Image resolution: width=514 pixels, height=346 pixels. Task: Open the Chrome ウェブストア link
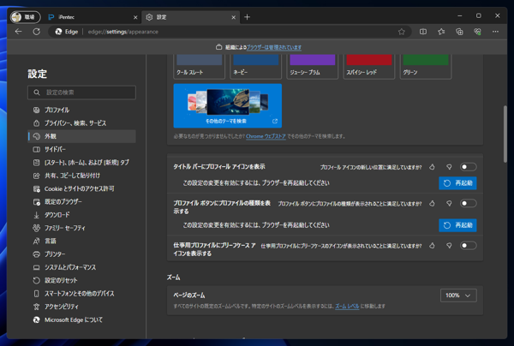pos(266,136)
